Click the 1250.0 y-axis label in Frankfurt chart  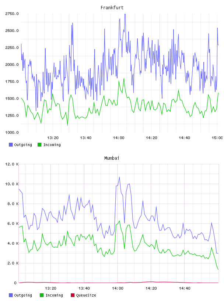[12, 115]
